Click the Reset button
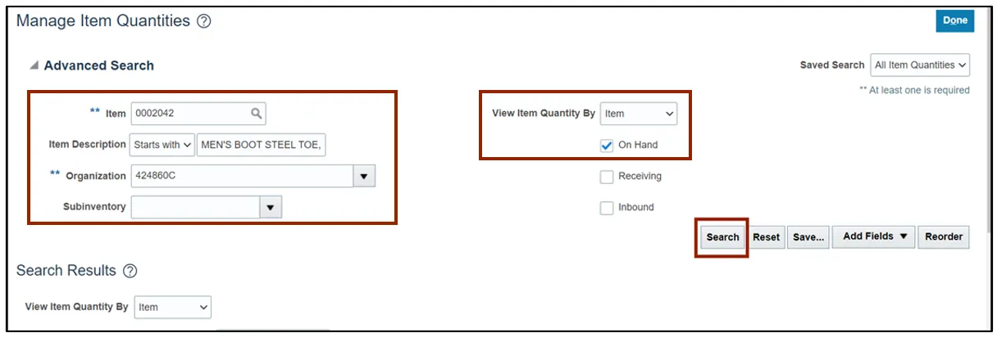This screenshot has height=337, width=997. [x=766, y=237]
